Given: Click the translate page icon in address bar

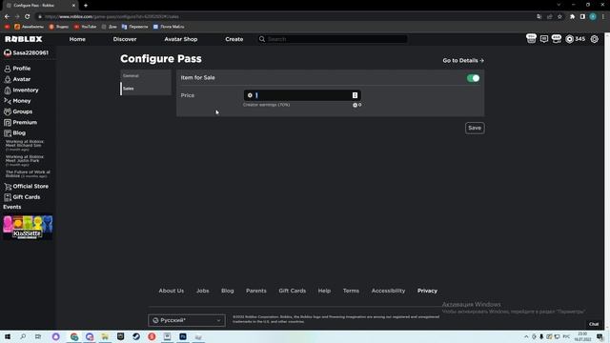Looking at the screenshot, I should pyautogui.click(x=539, y=17).
